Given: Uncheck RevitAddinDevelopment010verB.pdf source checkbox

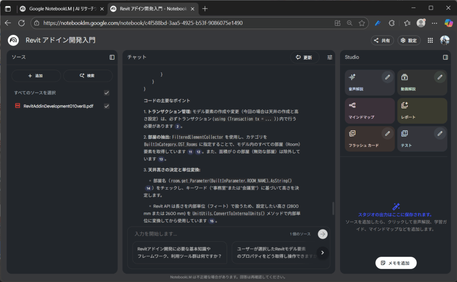Looking at the screenshot, I should [106, 106].
